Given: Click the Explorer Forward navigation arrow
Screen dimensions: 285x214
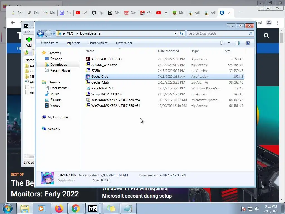Looking at the screenshot, I should pyautogui.click(x=48, y=33).
